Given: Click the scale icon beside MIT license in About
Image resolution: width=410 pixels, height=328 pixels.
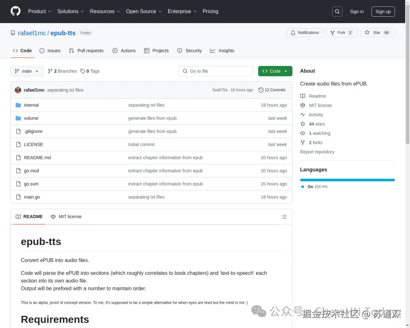Looking at the screenshot, I should (x=303, y=106).
